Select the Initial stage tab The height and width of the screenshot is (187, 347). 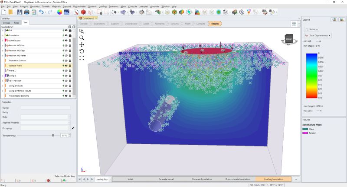coord(131,179)
